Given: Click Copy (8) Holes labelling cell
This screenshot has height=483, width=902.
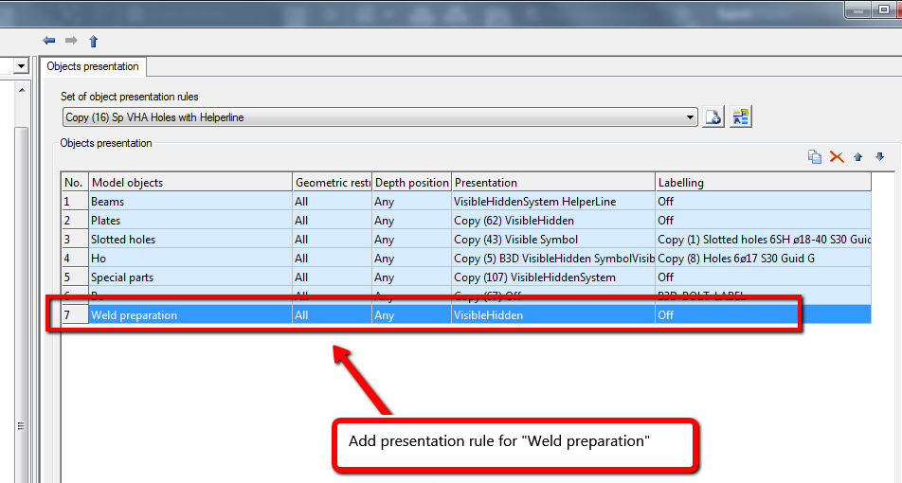Looking at the screenshot, I should [x=763, y=259].
